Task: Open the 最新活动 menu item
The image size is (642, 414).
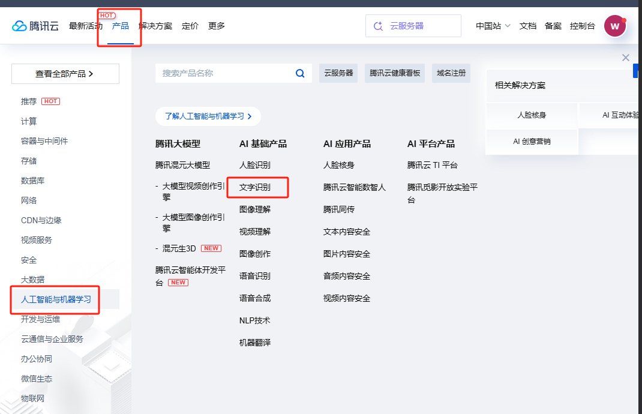Action: 85,26
